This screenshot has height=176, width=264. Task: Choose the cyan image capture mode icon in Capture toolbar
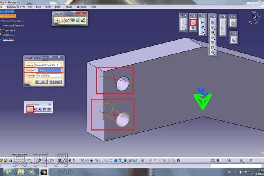[78, 20]
